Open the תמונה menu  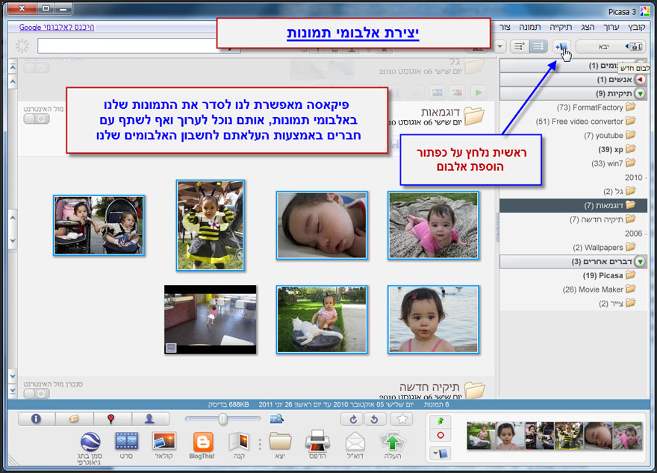530,27
